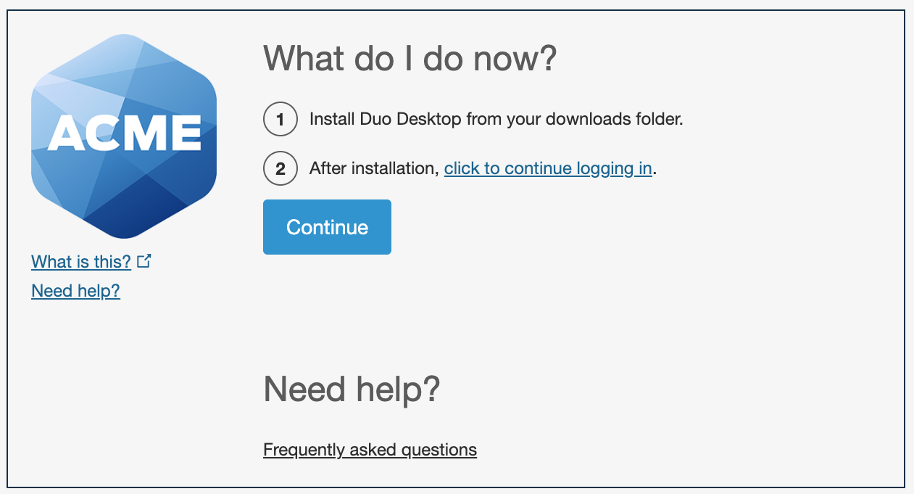
Task: Open the "Need help?" link below the logo
Action: pyautogui.click(x=75, y=291)
